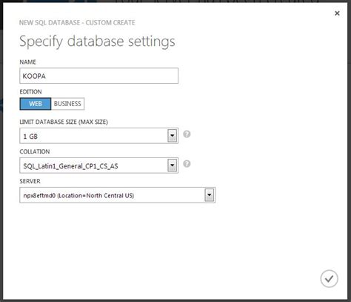Screen dimensions: 351x302
Task: Open help icon beside max size dropdown
Action: [x=187, y=134]
